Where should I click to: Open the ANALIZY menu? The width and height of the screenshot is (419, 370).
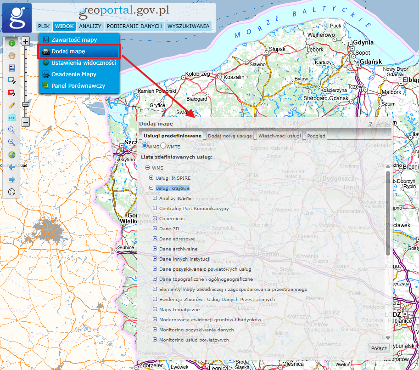(90, 26)
